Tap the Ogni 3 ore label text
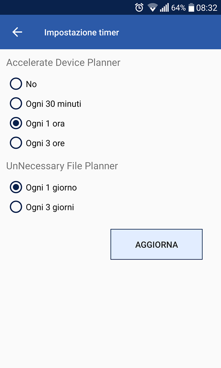The height and width of the screenshot is (368, 221). pos(45,143)
